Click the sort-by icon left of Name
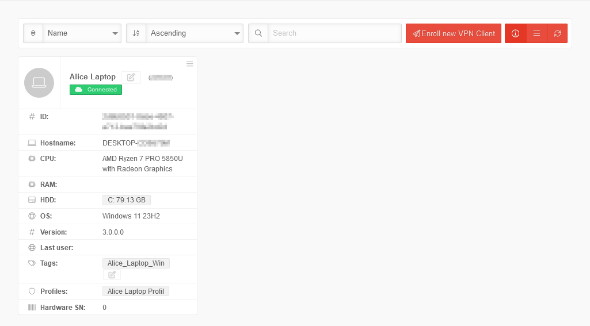 (33, 33)
